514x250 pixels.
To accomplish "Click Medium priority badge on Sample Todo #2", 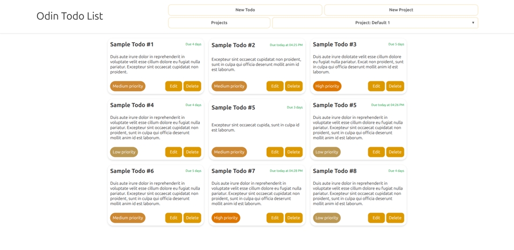I will (x=229, y=86).
